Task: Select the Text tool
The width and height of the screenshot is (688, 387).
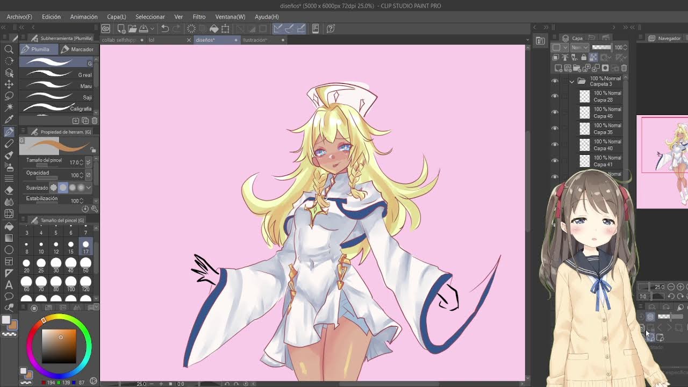Action: [x=9, y=285]
